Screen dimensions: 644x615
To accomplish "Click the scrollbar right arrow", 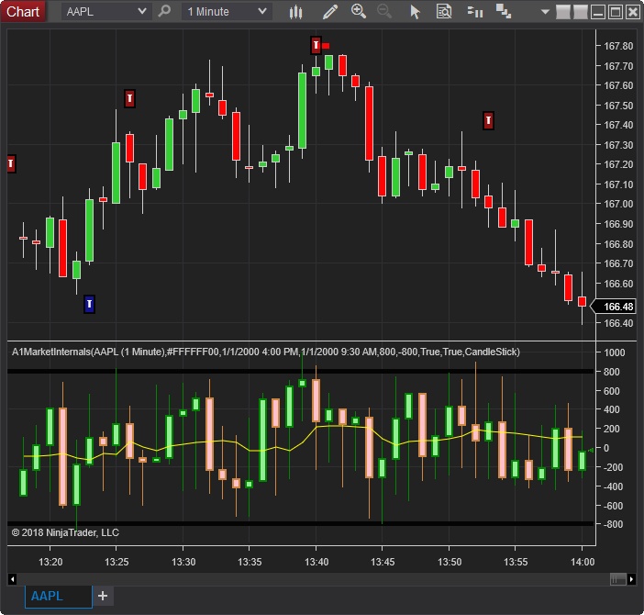I will (632, 579).
